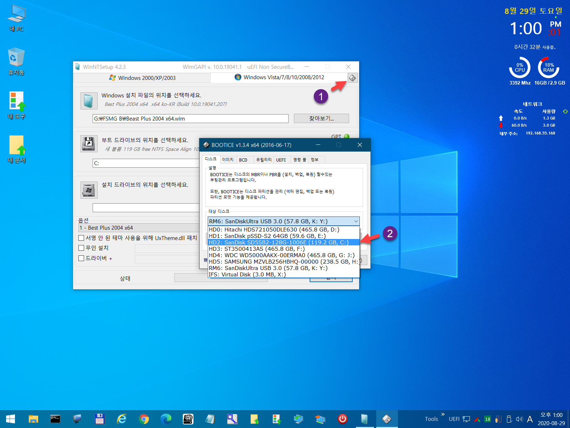Switch to BOOTICE taskbar button
Viewport: 570px width, 428px height.
click(x=387, y=419)
